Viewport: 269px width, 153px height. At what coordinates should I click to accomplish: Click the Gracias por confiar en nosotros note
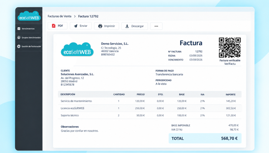click(80, 131)
